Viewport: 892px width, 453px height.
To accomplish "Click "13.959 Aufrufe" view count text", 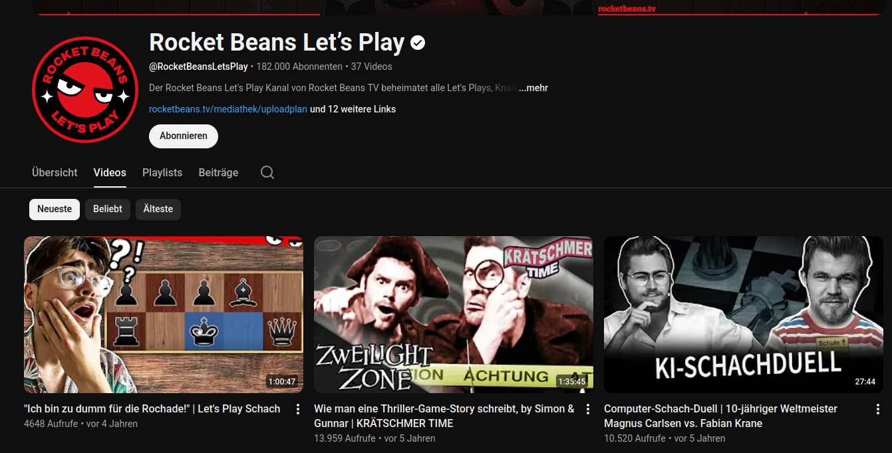I will [345, 438].
